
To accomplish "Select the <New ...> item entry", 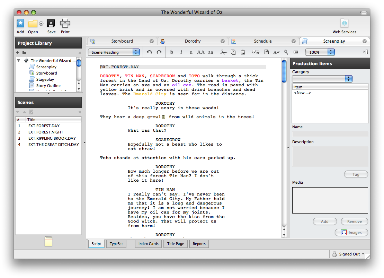I will (x=302, y=93).
